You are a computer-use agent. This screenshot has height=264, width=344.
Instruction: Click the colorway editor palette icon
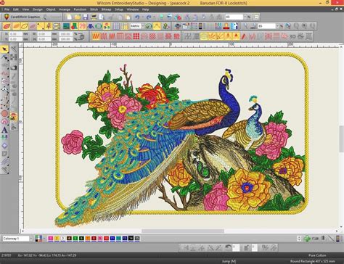38,239
